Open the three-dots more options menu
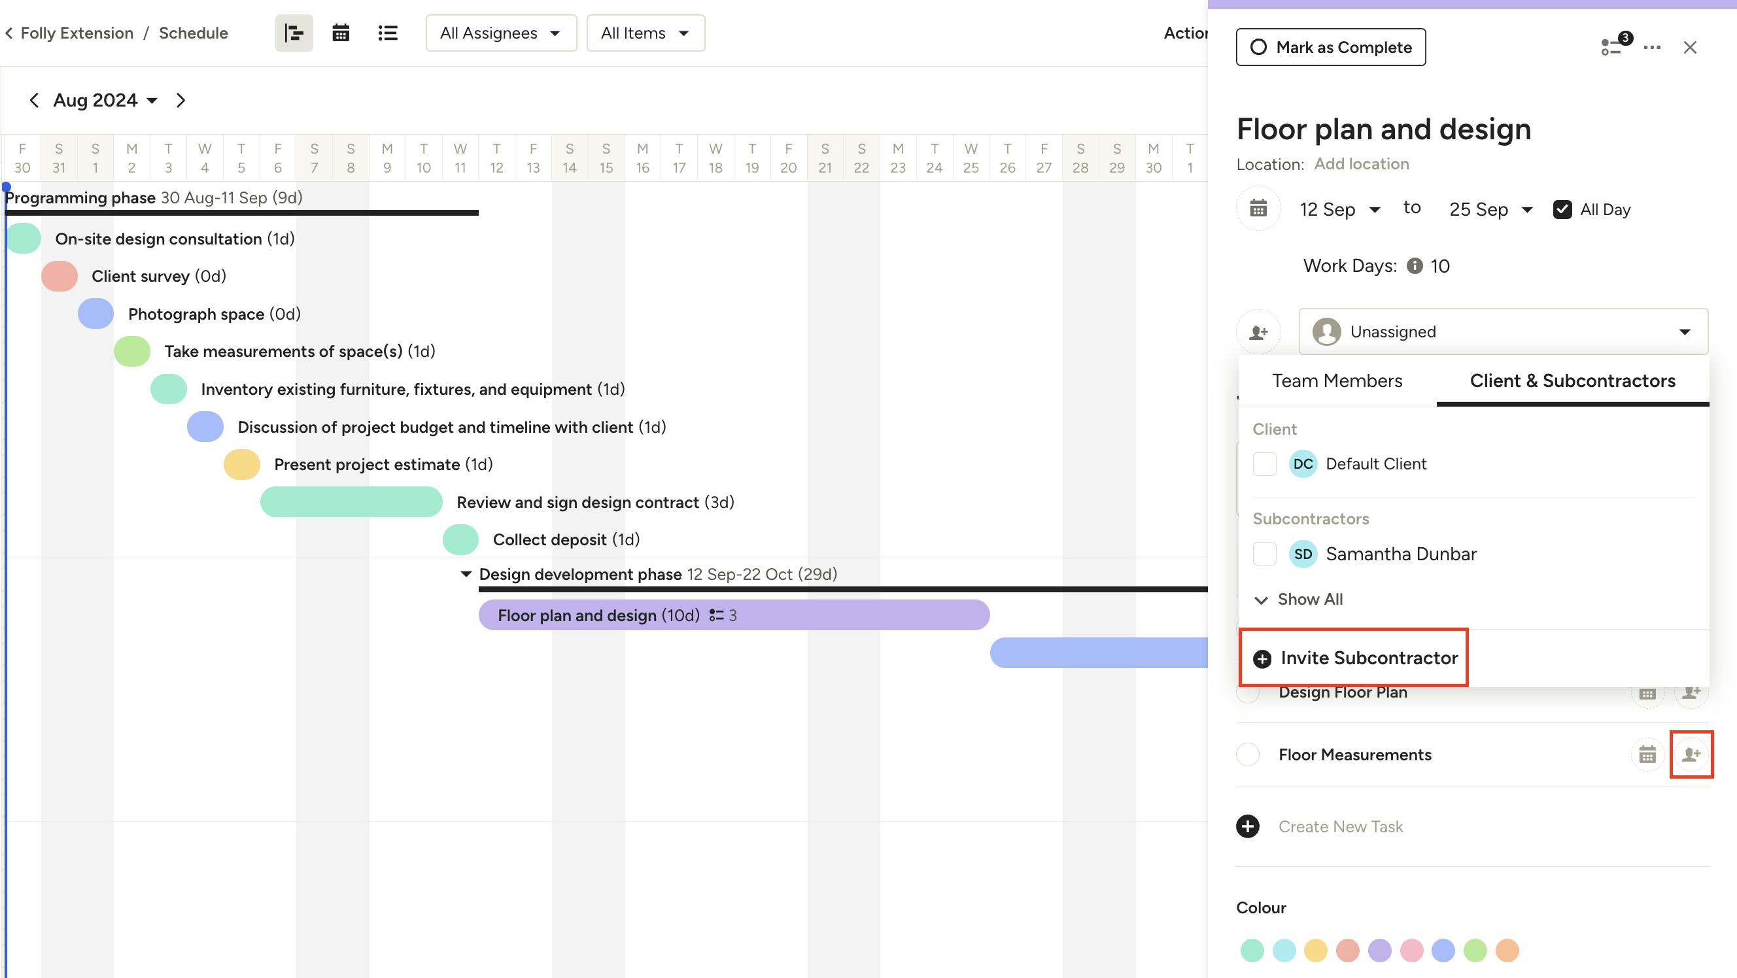 tap(1652, 47)
